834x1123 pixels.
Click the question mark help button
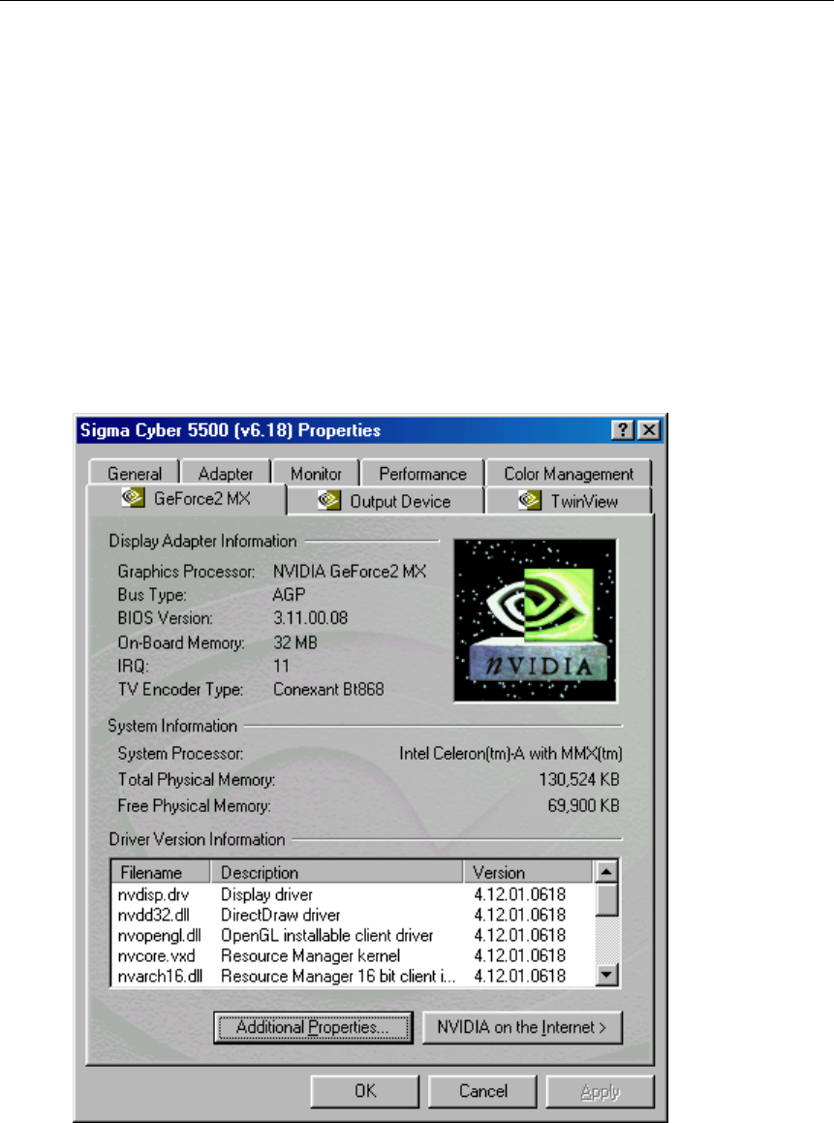coord(623,429)
